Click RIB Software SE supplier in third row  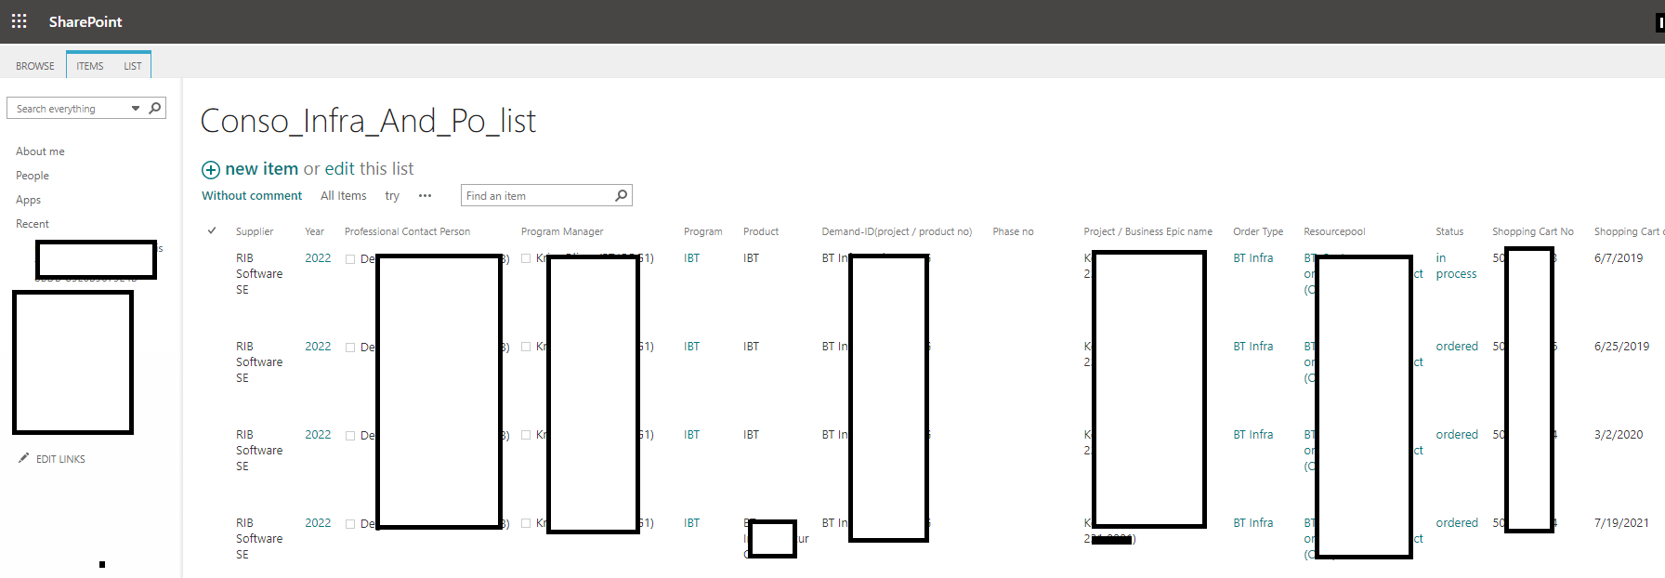click(259, 451)
